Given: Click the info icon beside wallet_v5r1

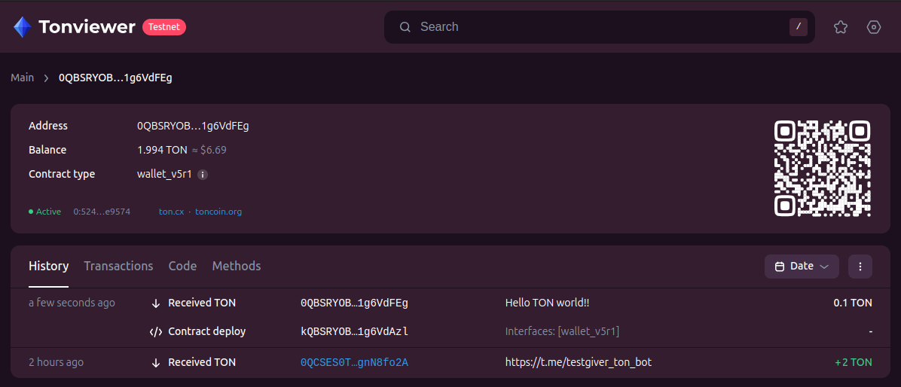Looking at the screenshot, I should pyautogui.click(x=202, y=175).
